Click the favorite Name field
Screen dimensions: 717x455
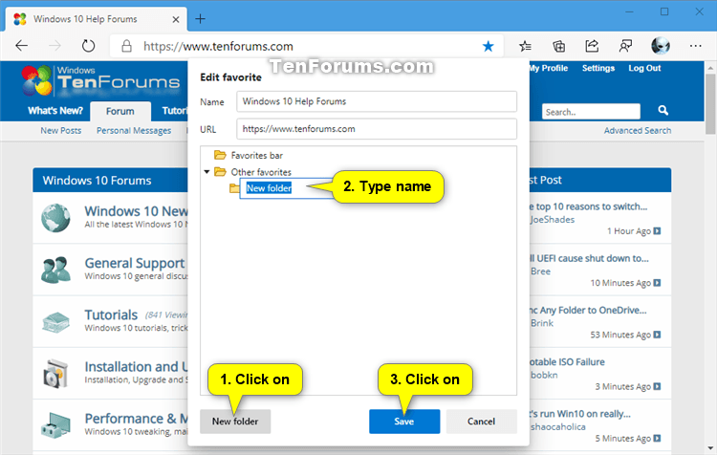pos(377,101)
